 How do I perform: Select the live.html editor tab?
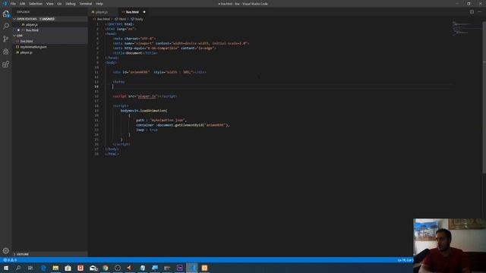[133, 12]
